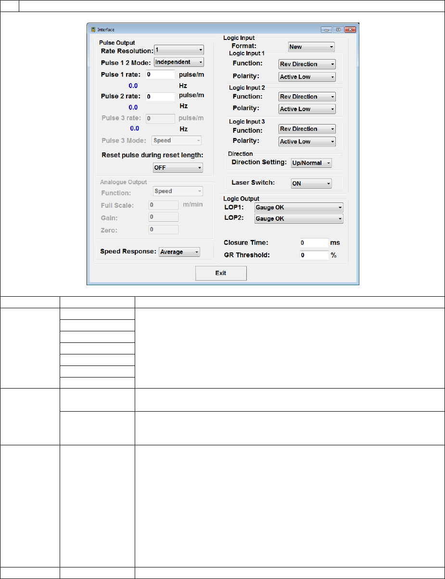This screenshot has height=579, width=445.
Task: Click the Pulse 2 rate input field
Action: click(160, 96)
